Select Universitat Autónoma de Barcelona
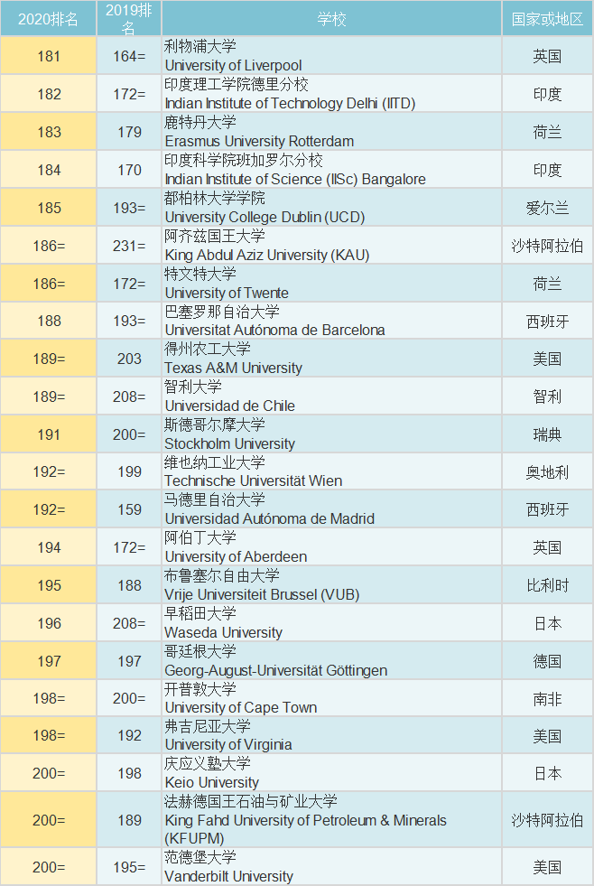 coord(275,330)
